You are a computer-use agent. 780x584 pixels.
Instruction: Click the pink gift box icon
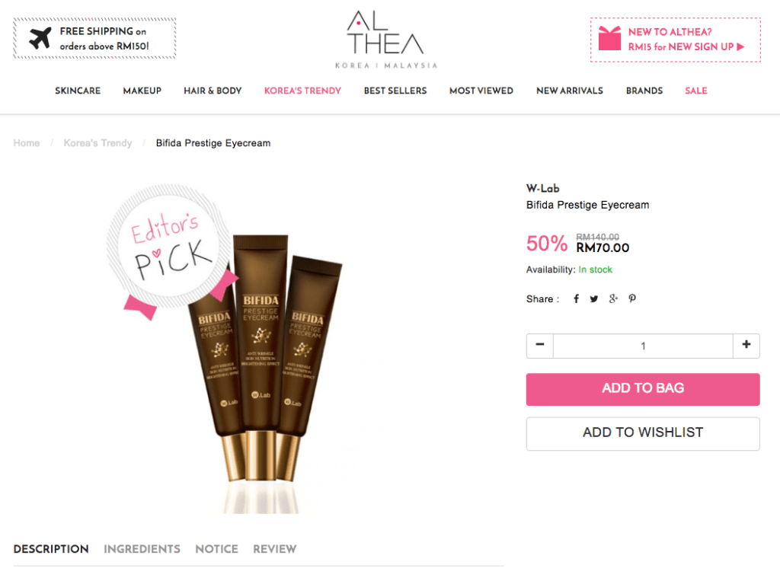[x=609, y=38]
